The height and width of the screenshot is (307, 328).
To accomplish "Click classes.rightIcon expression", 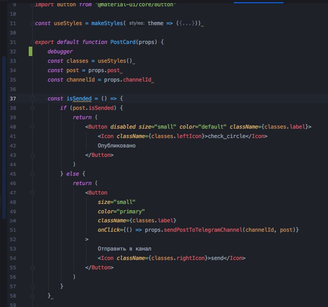I will [x=178, y=258].
